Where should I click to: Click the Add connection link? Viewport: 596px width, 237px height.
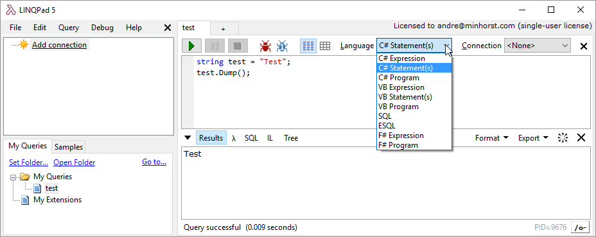click(x=59, y=45)
